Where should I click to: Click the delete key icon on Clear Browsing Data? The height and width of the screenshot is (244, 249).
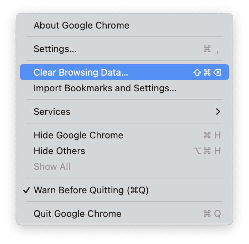point(217,73)
